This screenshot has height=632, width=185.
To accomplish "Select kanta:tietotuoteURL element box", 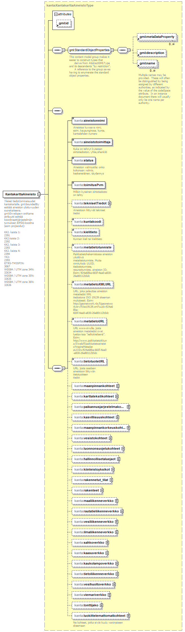I will (x=89, y=361).
